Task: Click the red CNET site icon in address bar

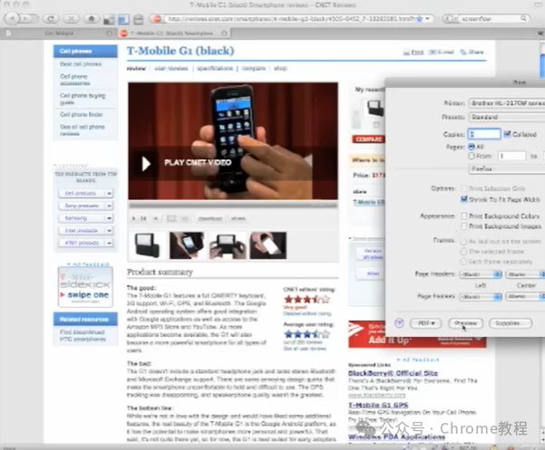Action: point(158,19)
